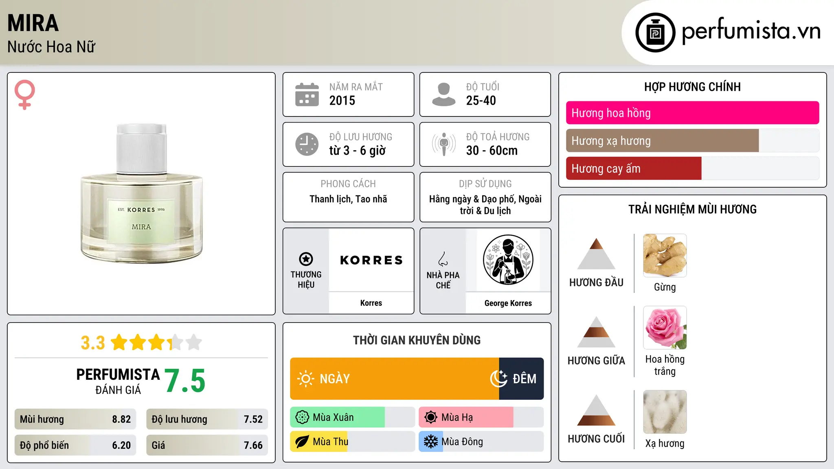Click the sillage icon beside Độ toả hương

coord(443,144)
